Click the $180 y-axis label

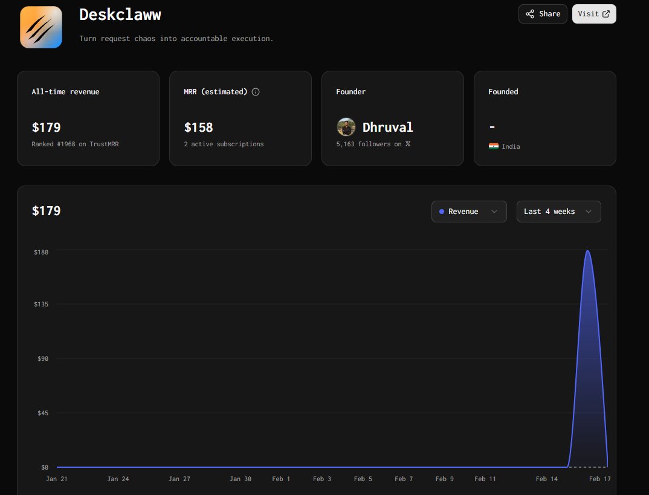(41, 252)
